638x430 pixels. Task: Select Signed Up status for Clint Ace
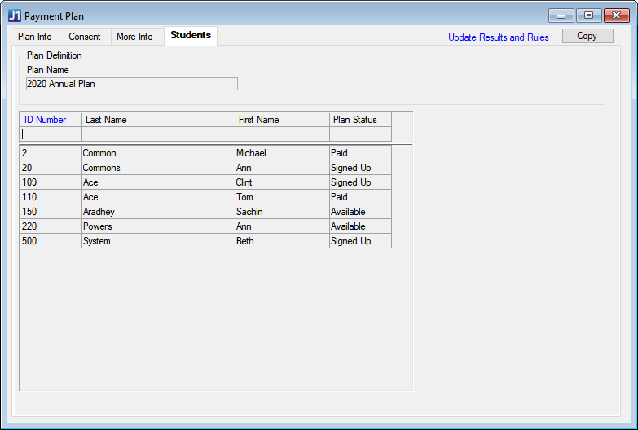tap(360, 182)
